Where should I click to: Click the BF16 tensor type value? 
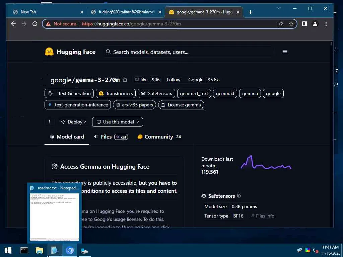238,216
